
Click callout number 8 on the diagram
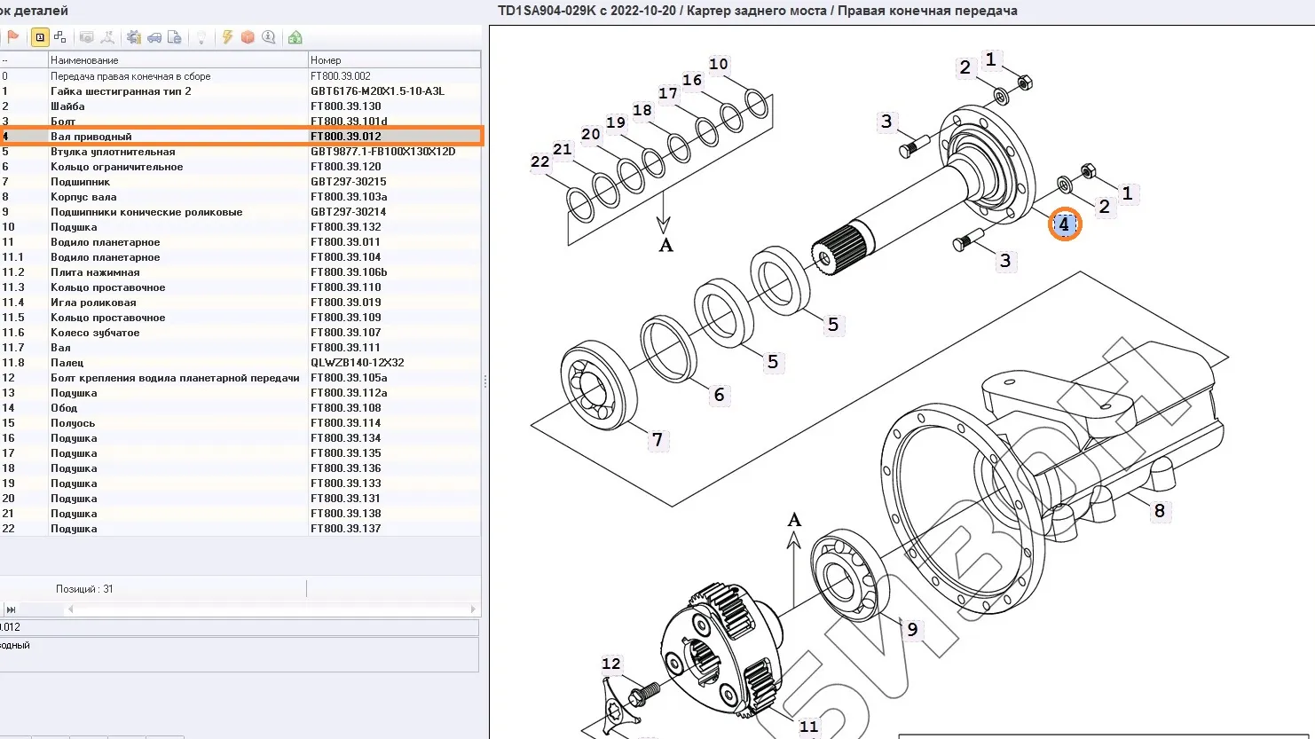(1159, 511)
